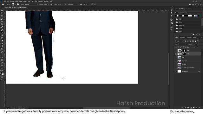Select the Move tool

coord(2,10)
